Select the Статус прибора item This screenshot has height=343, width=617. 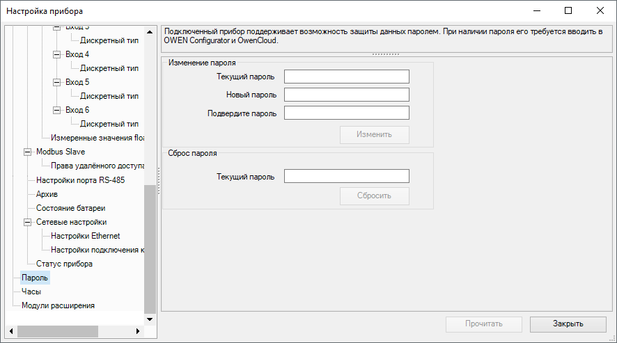[x=64, y=264]
